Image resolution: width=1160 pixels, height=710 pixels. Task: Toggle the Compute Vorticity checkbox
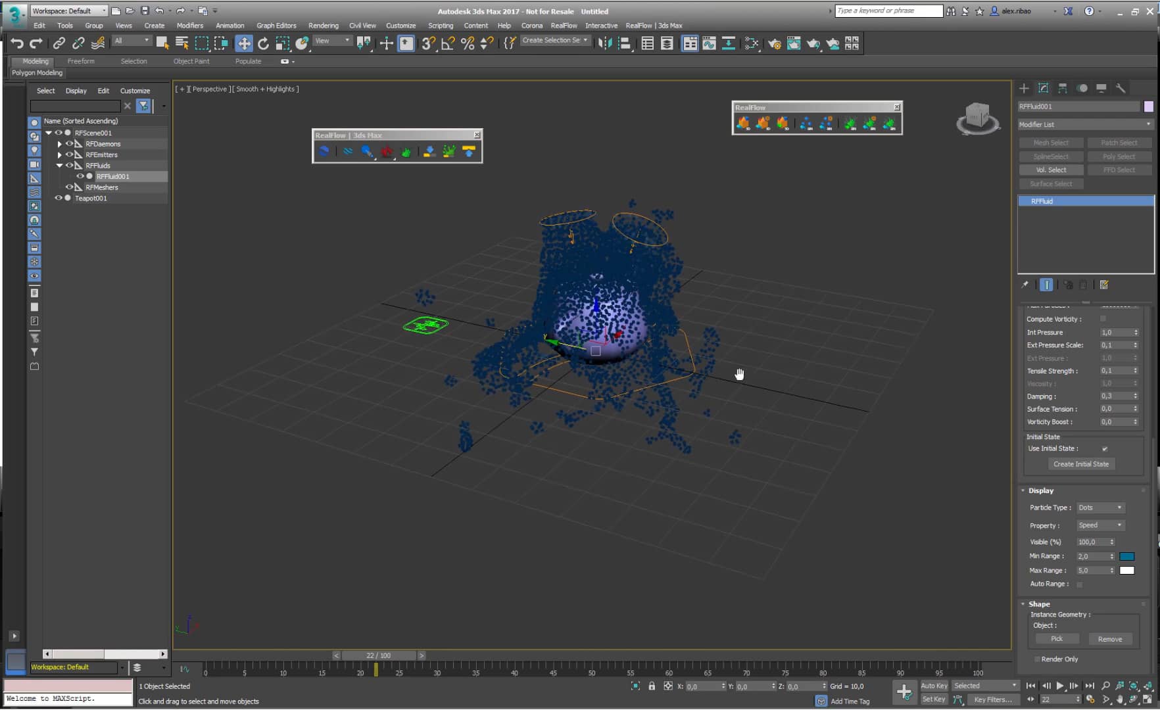1103,319
